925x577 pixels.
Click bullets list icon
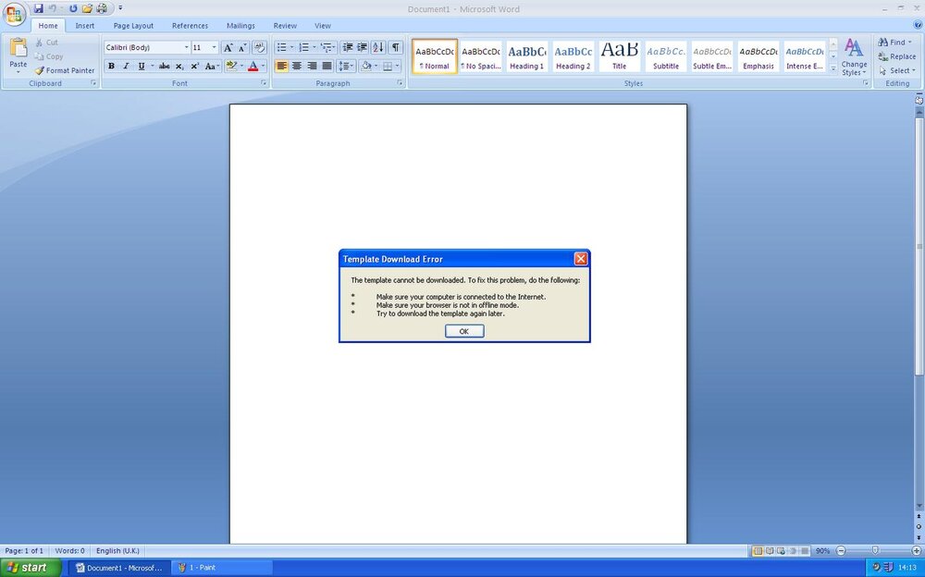tap(282, 47)
